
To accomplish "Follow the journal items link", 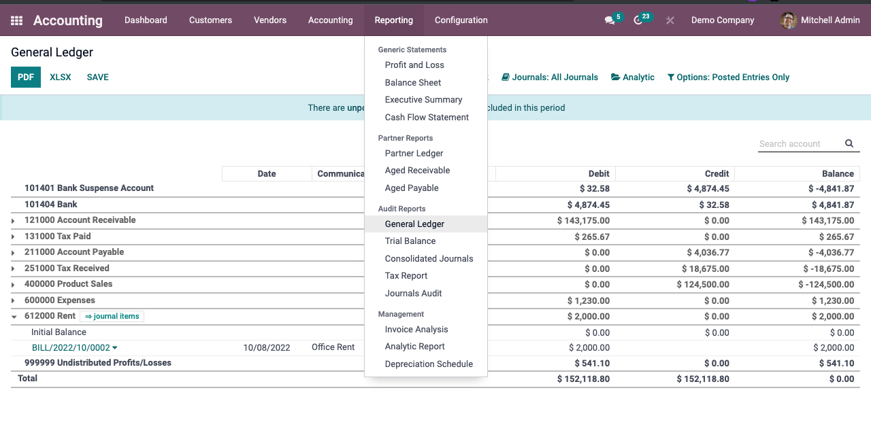I will [x=112, y=317].
